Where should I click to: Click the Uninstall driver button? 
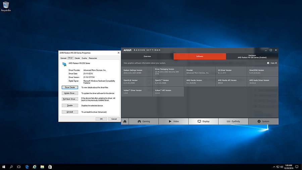pyautogui.click(x=70, y=112)
